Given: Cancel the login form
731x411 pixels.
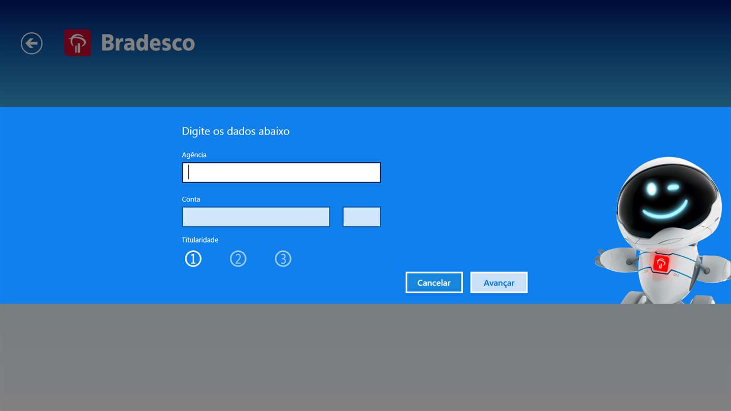Looking at the screenshot, I should tap(434, 283).
